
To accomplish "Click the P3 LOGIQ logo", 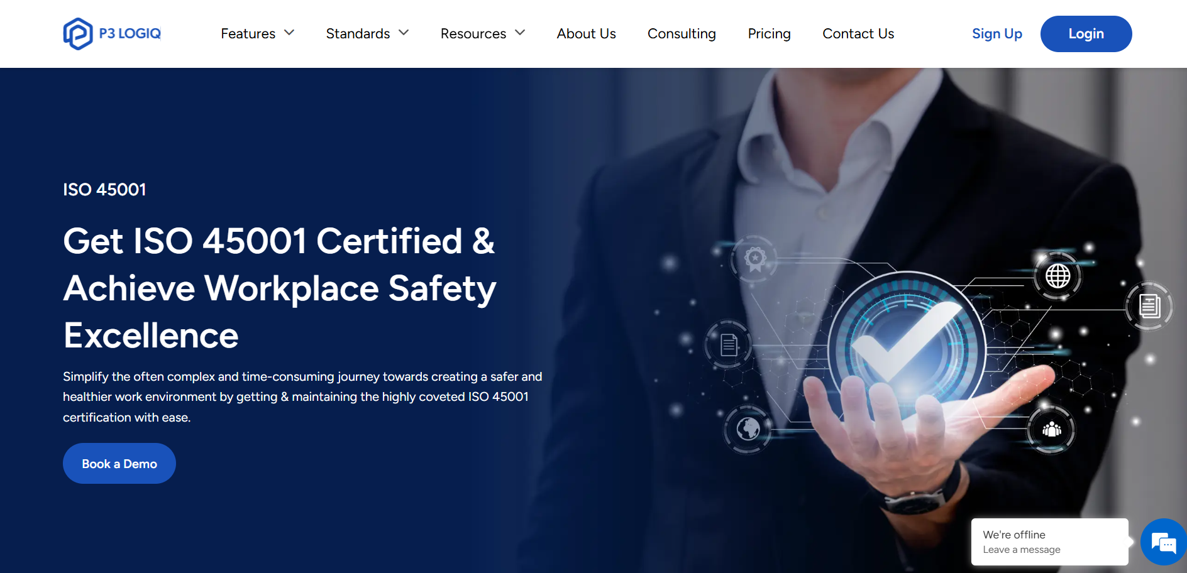I will tap(112, 33).
